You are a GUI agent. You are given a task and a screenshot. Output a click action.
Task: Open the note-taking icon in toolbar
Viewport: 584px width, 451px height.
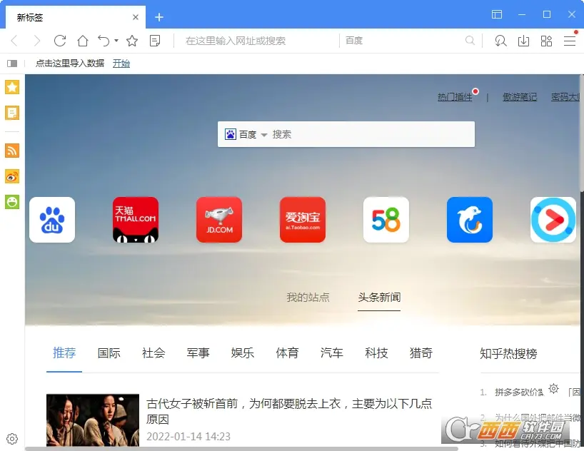(155, 41)
